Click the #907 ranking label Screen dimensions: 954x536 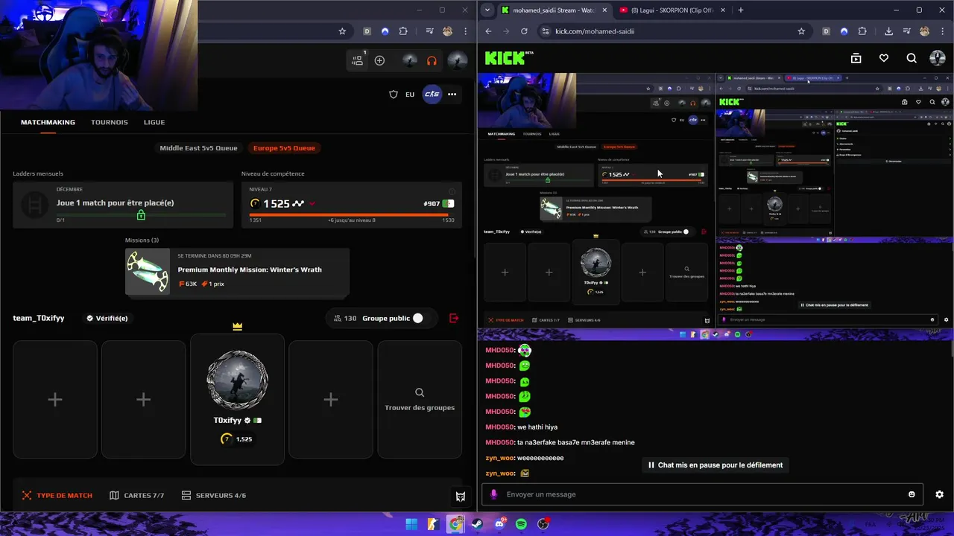[x=432, y=203]
